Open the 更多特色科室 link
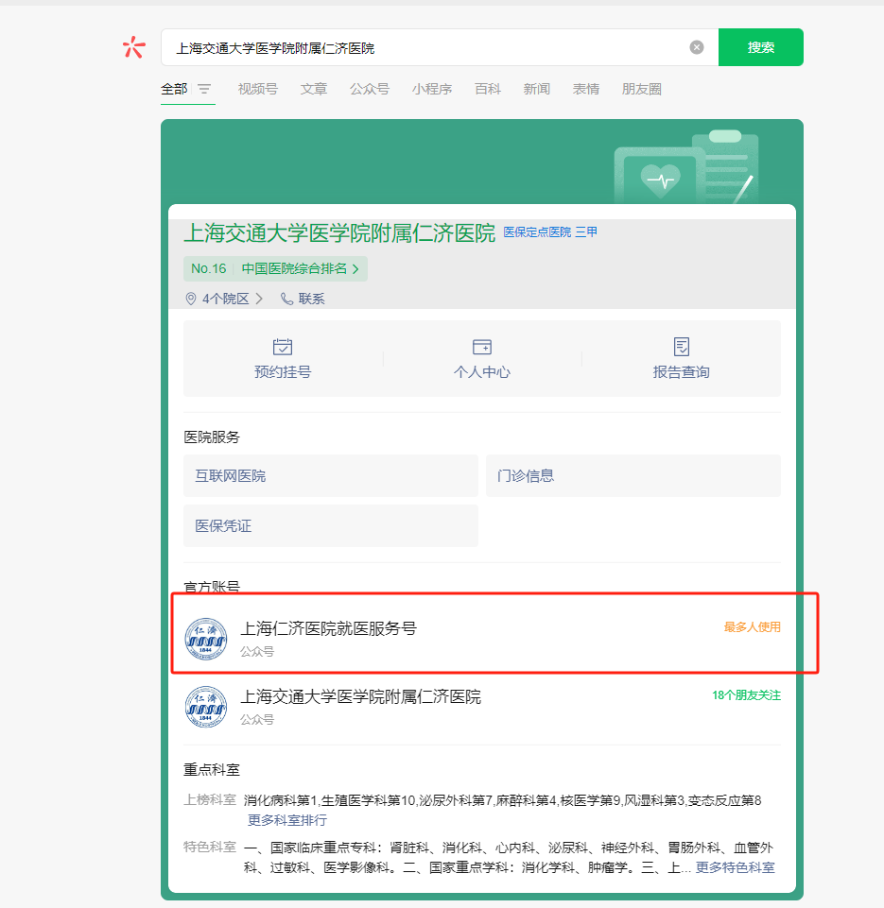The width and height of the screenshot is (884, 908). click(x=736, y=866)
